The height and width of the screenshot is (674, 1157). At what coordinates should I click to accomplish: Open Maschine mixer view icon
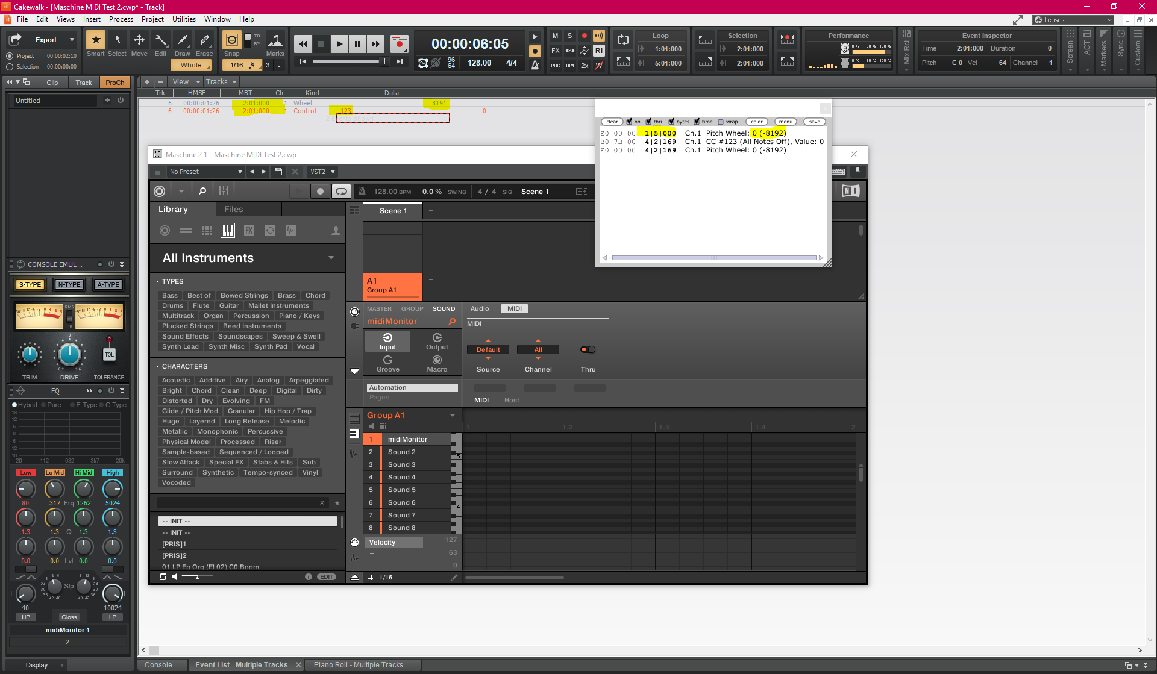[x=224, y=192]
